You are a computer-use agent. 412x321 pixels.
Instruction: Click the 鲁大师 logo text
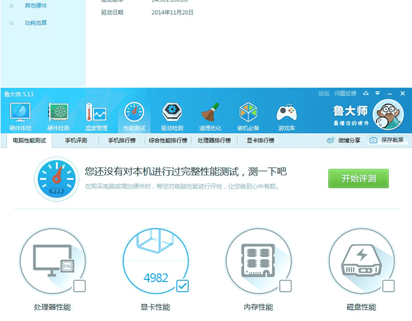350,111
